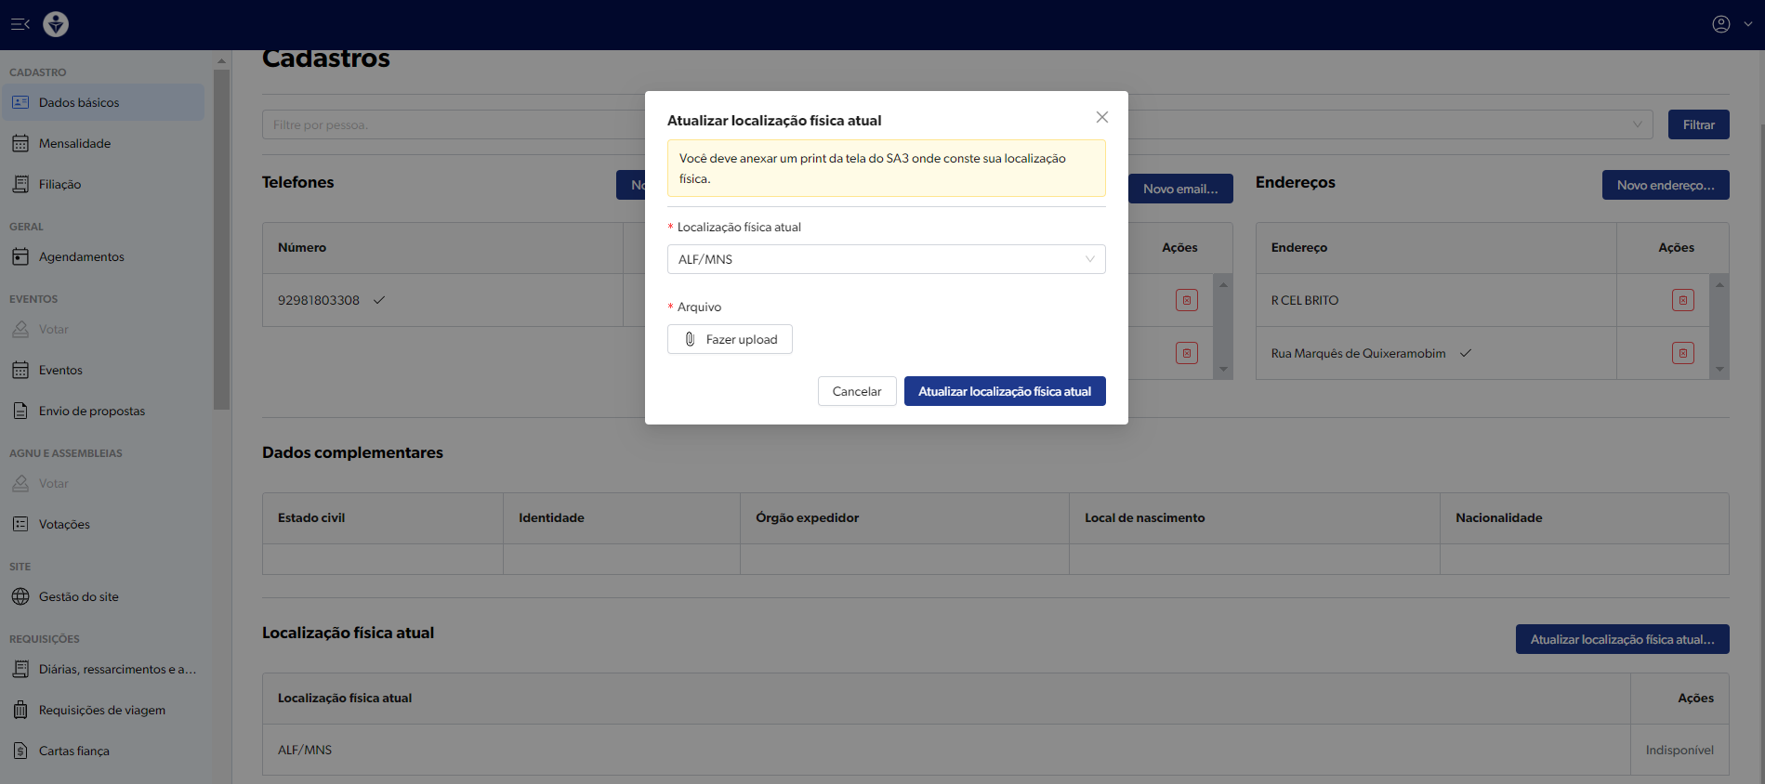
Task: Expand the filter dropdown next to Filtrar
Action: (1637, 124)
